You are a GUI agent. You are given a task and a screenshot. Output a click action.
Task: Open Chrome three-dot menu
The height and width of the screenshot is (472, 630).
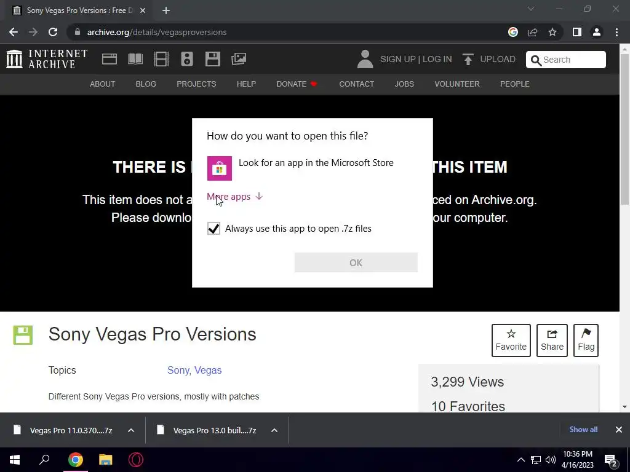616,32
